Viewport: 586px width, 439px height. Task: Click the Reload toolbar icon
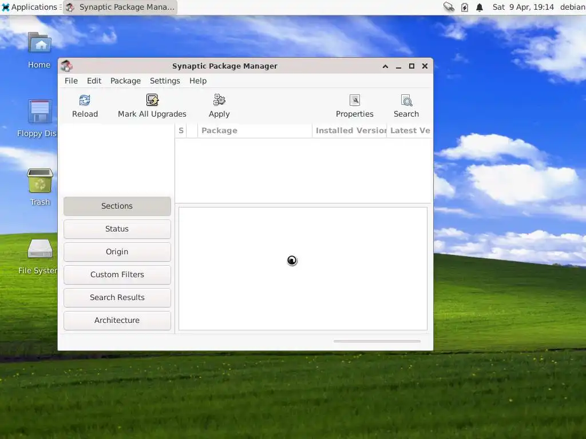point(85,100)
